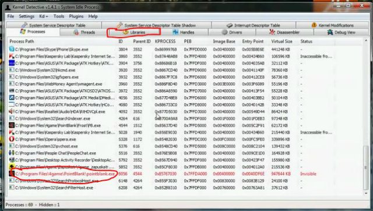
Task: Click the SearchFilterHost.exe process icon
Action: 12,188
